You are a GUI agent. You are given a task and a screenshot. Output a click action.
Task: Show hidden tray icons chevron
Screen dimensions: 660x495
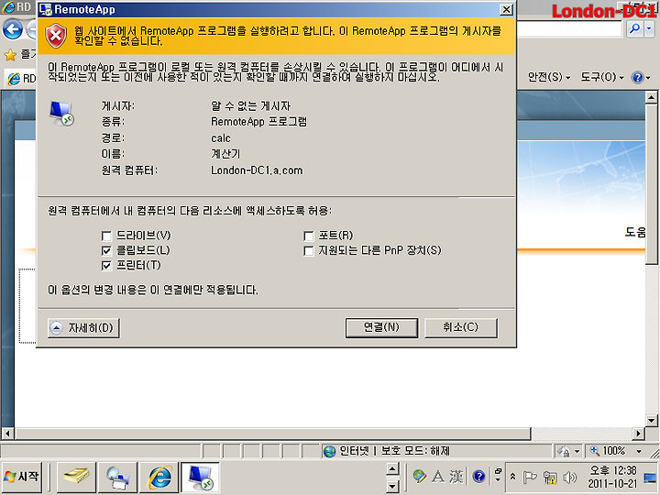[512, 477]
